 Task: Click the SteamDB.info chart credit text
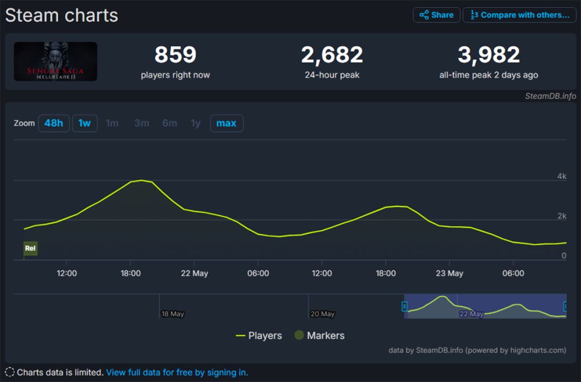tap(550, 96)
